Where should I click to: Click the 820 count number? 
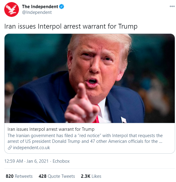10,176
